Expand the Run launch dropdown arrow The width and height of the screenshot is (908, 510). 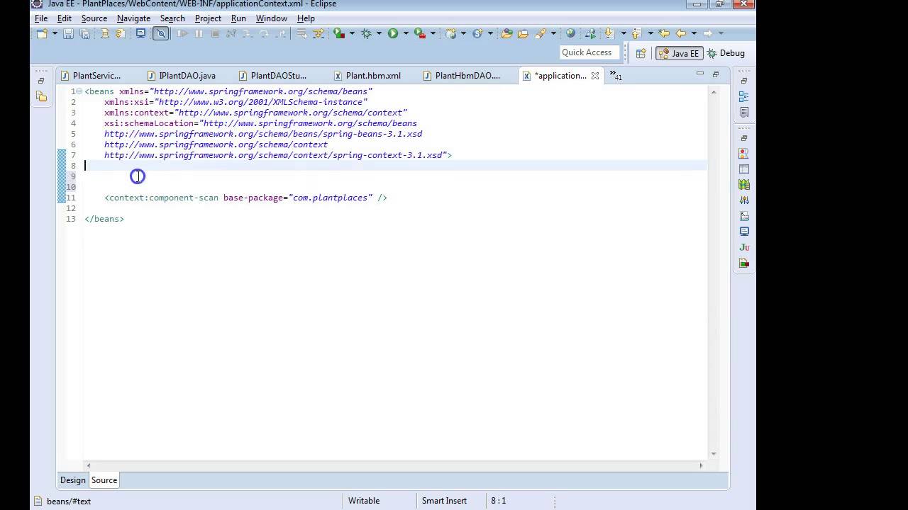coord(405,33)
